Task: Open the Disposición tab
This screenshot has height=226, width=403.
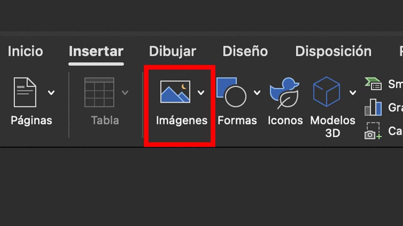Action: (333, 51)
